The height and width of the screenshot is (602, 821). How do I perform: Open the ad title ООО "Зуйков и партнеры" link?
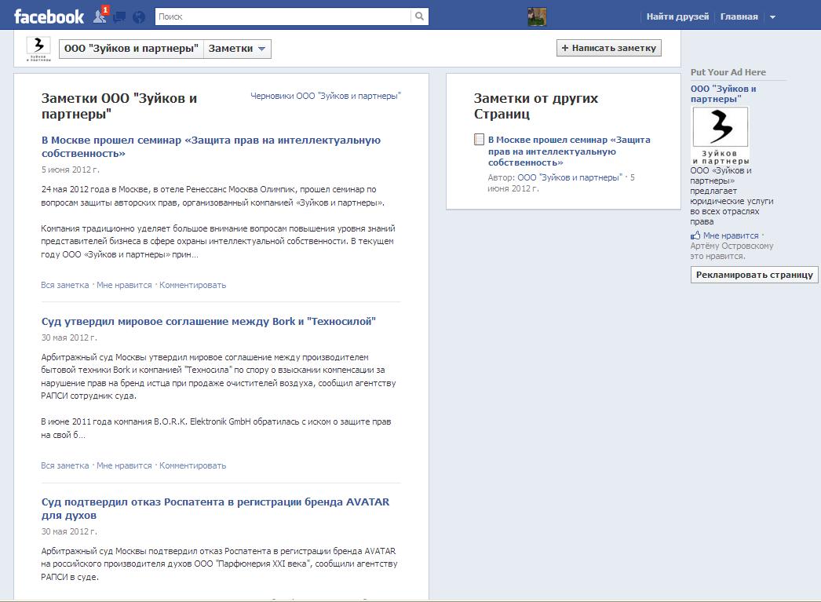[x=723, y=93]
